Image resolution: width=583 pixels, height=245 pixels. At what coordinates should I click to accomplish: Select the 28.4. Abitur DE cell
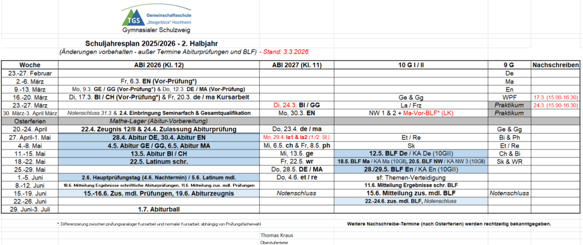158,137
